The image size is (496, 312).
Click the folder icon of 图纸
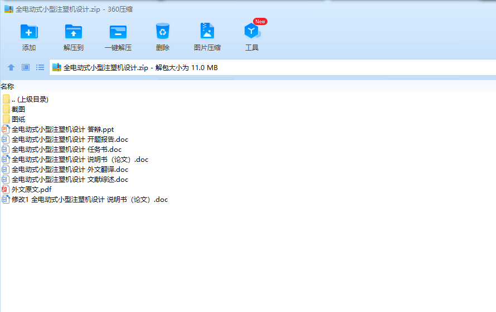tap(6, 120)
